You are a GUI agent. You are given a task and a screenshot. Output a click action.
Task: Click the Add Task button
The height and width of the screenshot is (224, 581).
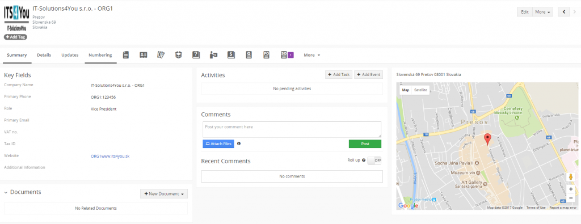[x=339, y=74]
